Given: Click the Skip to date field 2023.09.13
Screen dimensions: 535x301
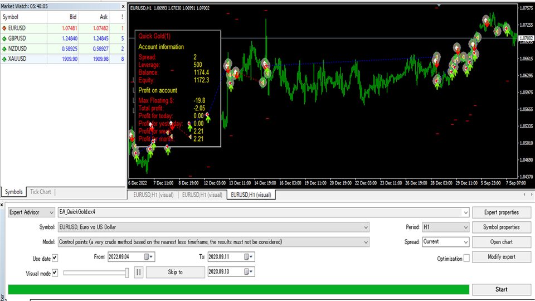Looking at the screenshot, I should 226,271.
